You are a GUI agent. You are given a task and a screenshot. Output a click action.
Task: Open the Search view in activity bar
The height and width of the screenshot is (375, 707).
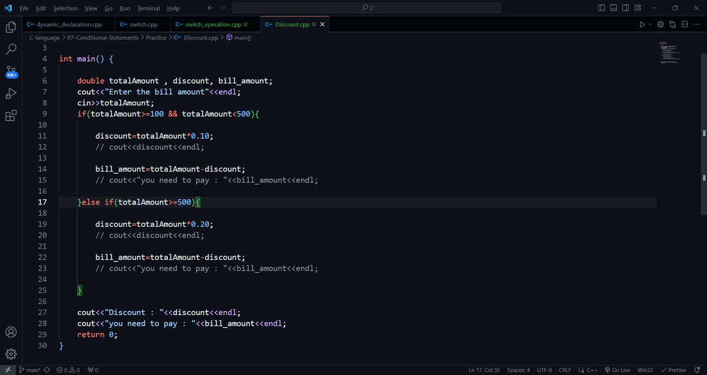(x=11, y=49)
